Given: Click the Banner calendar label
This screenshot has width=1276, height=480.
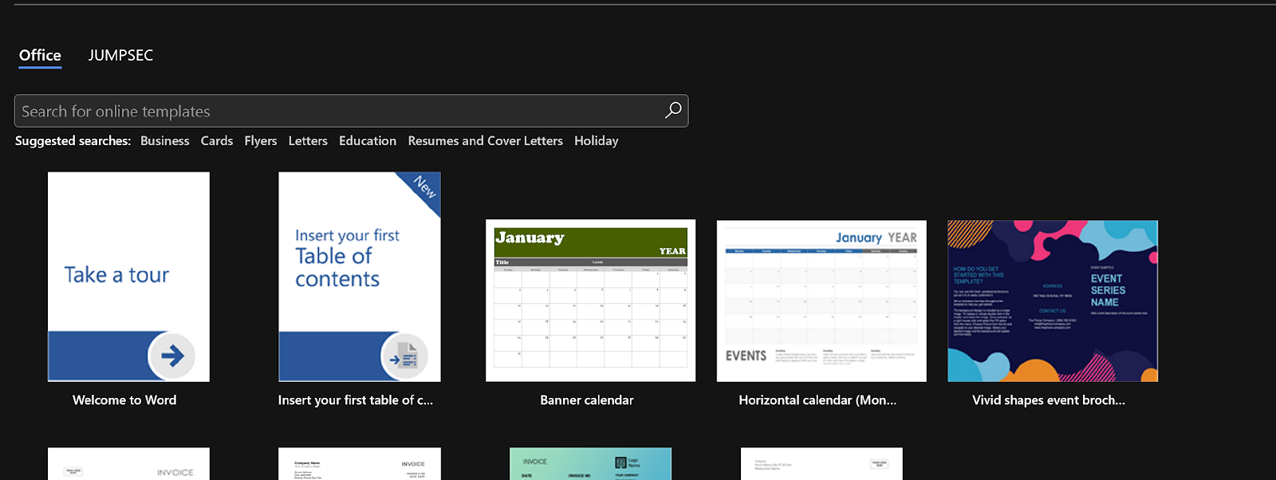Looking at the screenshot, I should [x=587, y=400].
